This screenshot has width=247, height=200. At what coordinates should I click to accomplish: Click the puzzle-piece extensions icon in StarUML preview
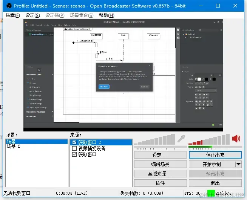click(x=178, y=30)
